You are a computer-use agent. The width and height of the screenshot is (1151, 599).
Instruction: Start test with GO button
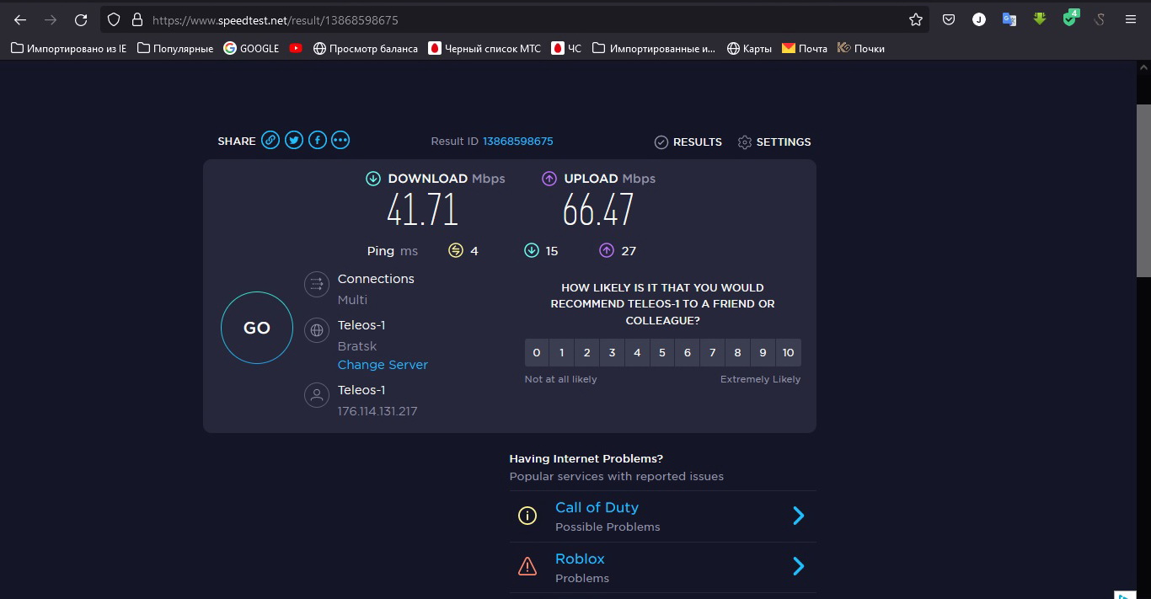pyautogui.click(x=257, y=328)
